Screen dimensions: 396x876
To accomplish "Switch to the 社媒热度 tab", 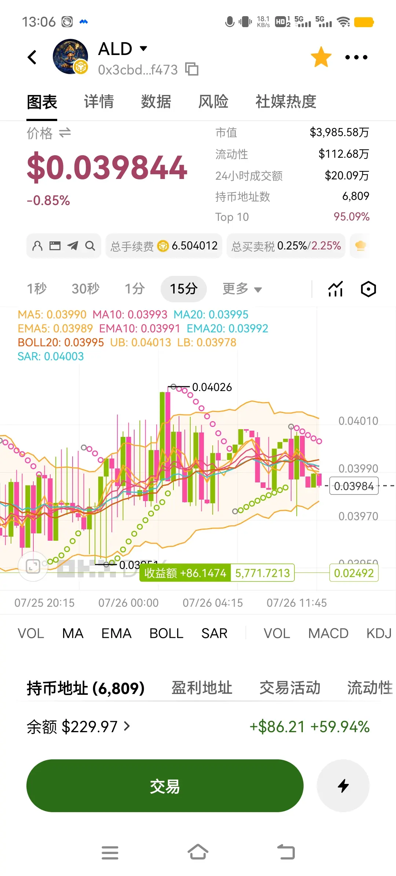I will (x=286, y=102).
